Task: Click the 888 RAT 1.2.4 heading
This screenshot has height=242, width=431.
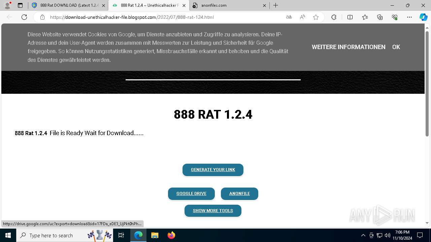Action: point(213,114)
